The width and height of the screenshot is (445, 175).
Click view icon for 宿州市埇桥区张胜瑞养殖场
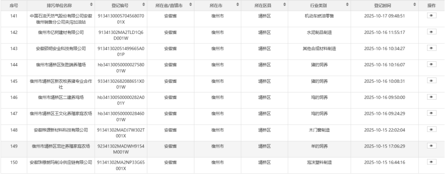pyautogui.click(x=431, y=64)
